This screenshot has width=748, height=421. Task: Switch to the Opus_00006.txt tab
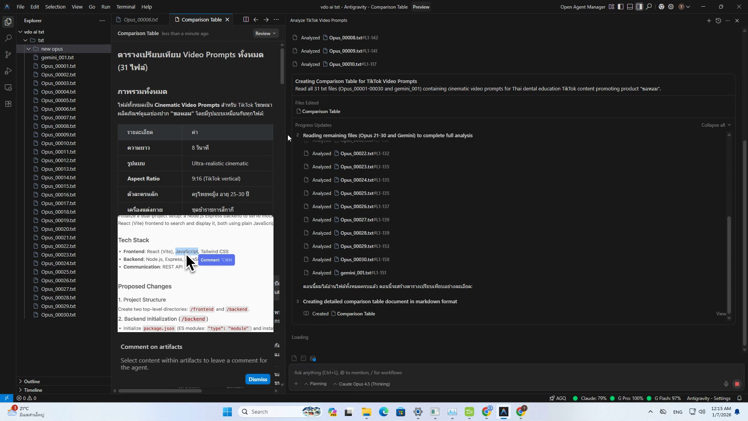[141, 19]
